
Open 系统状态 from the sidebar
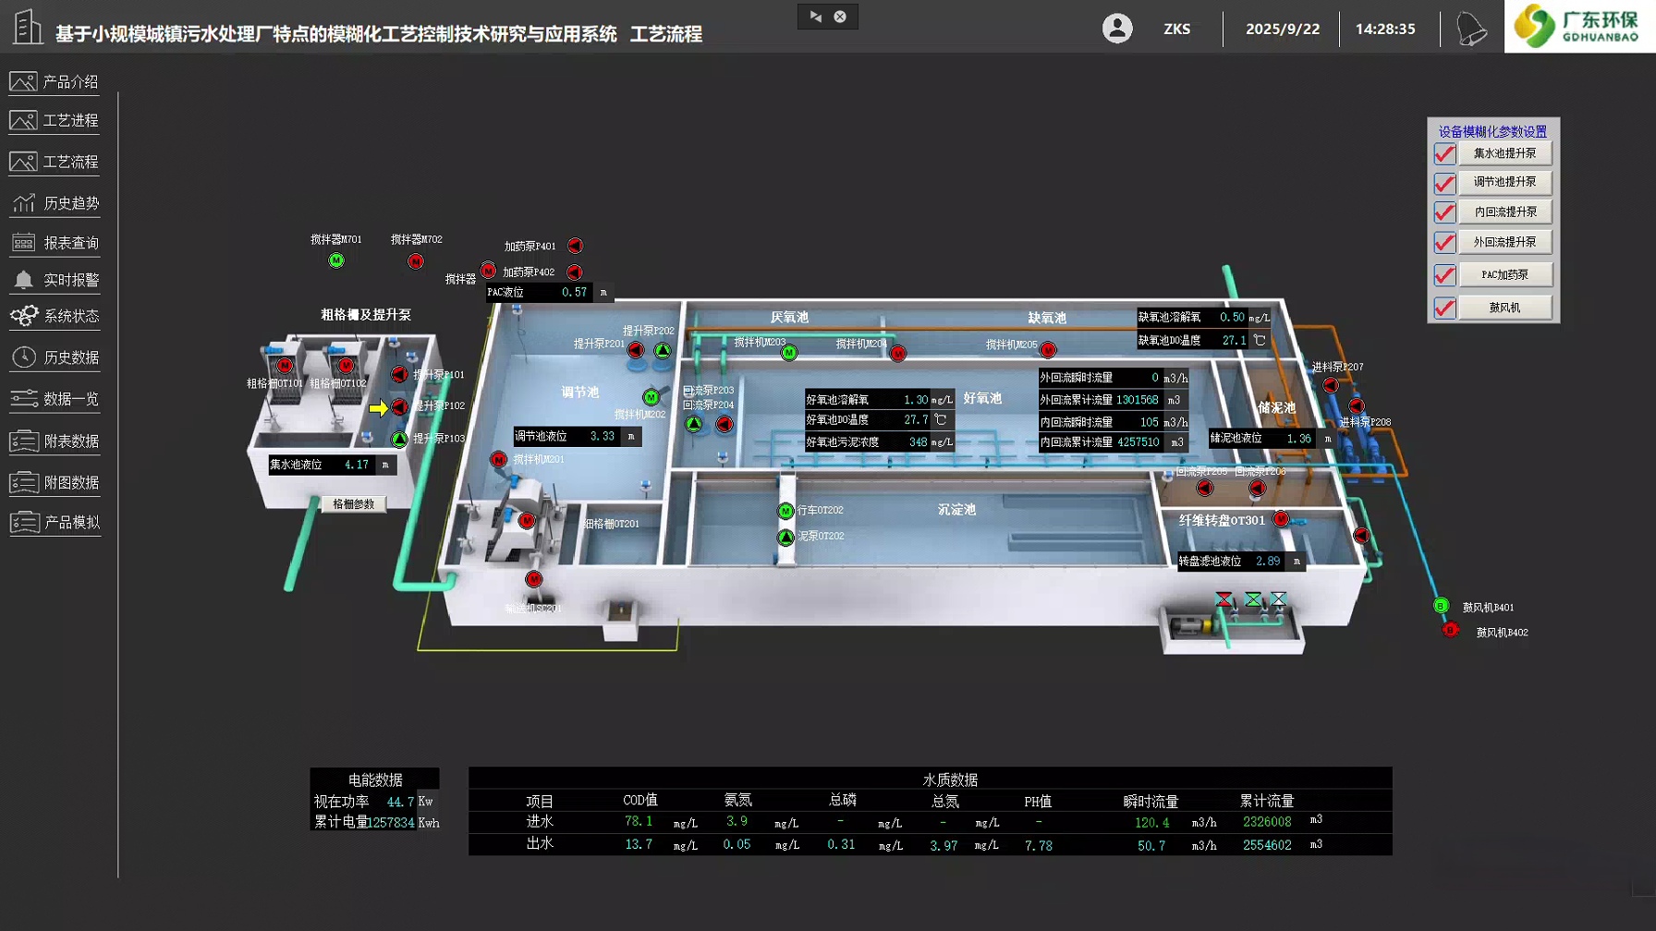[55, 316]
